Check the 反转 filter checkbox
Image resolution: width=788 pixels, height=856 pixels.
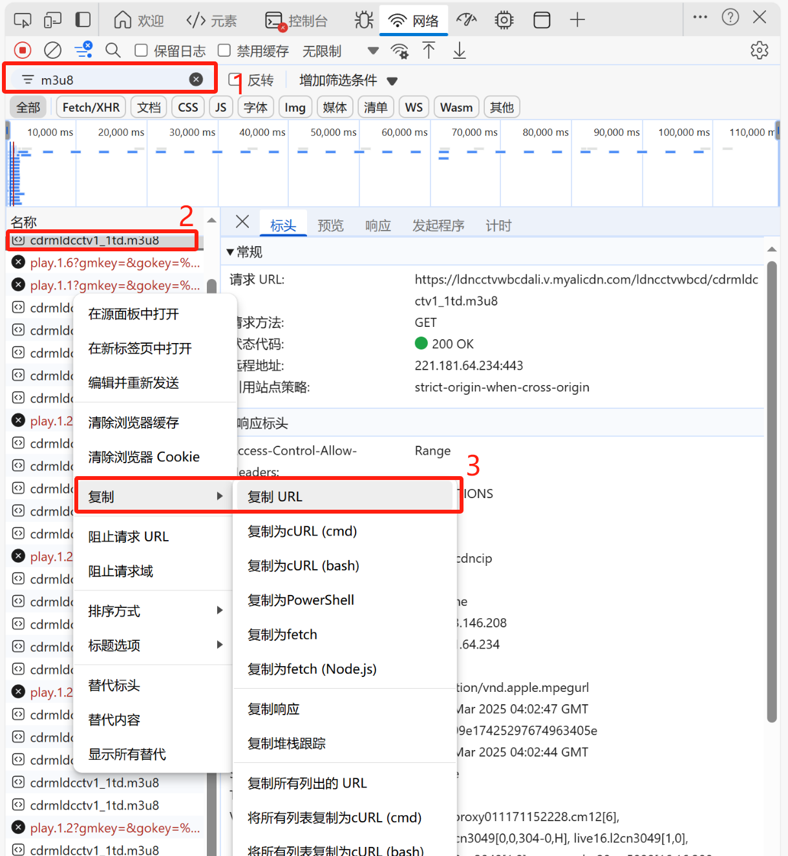tap(235, 79)
